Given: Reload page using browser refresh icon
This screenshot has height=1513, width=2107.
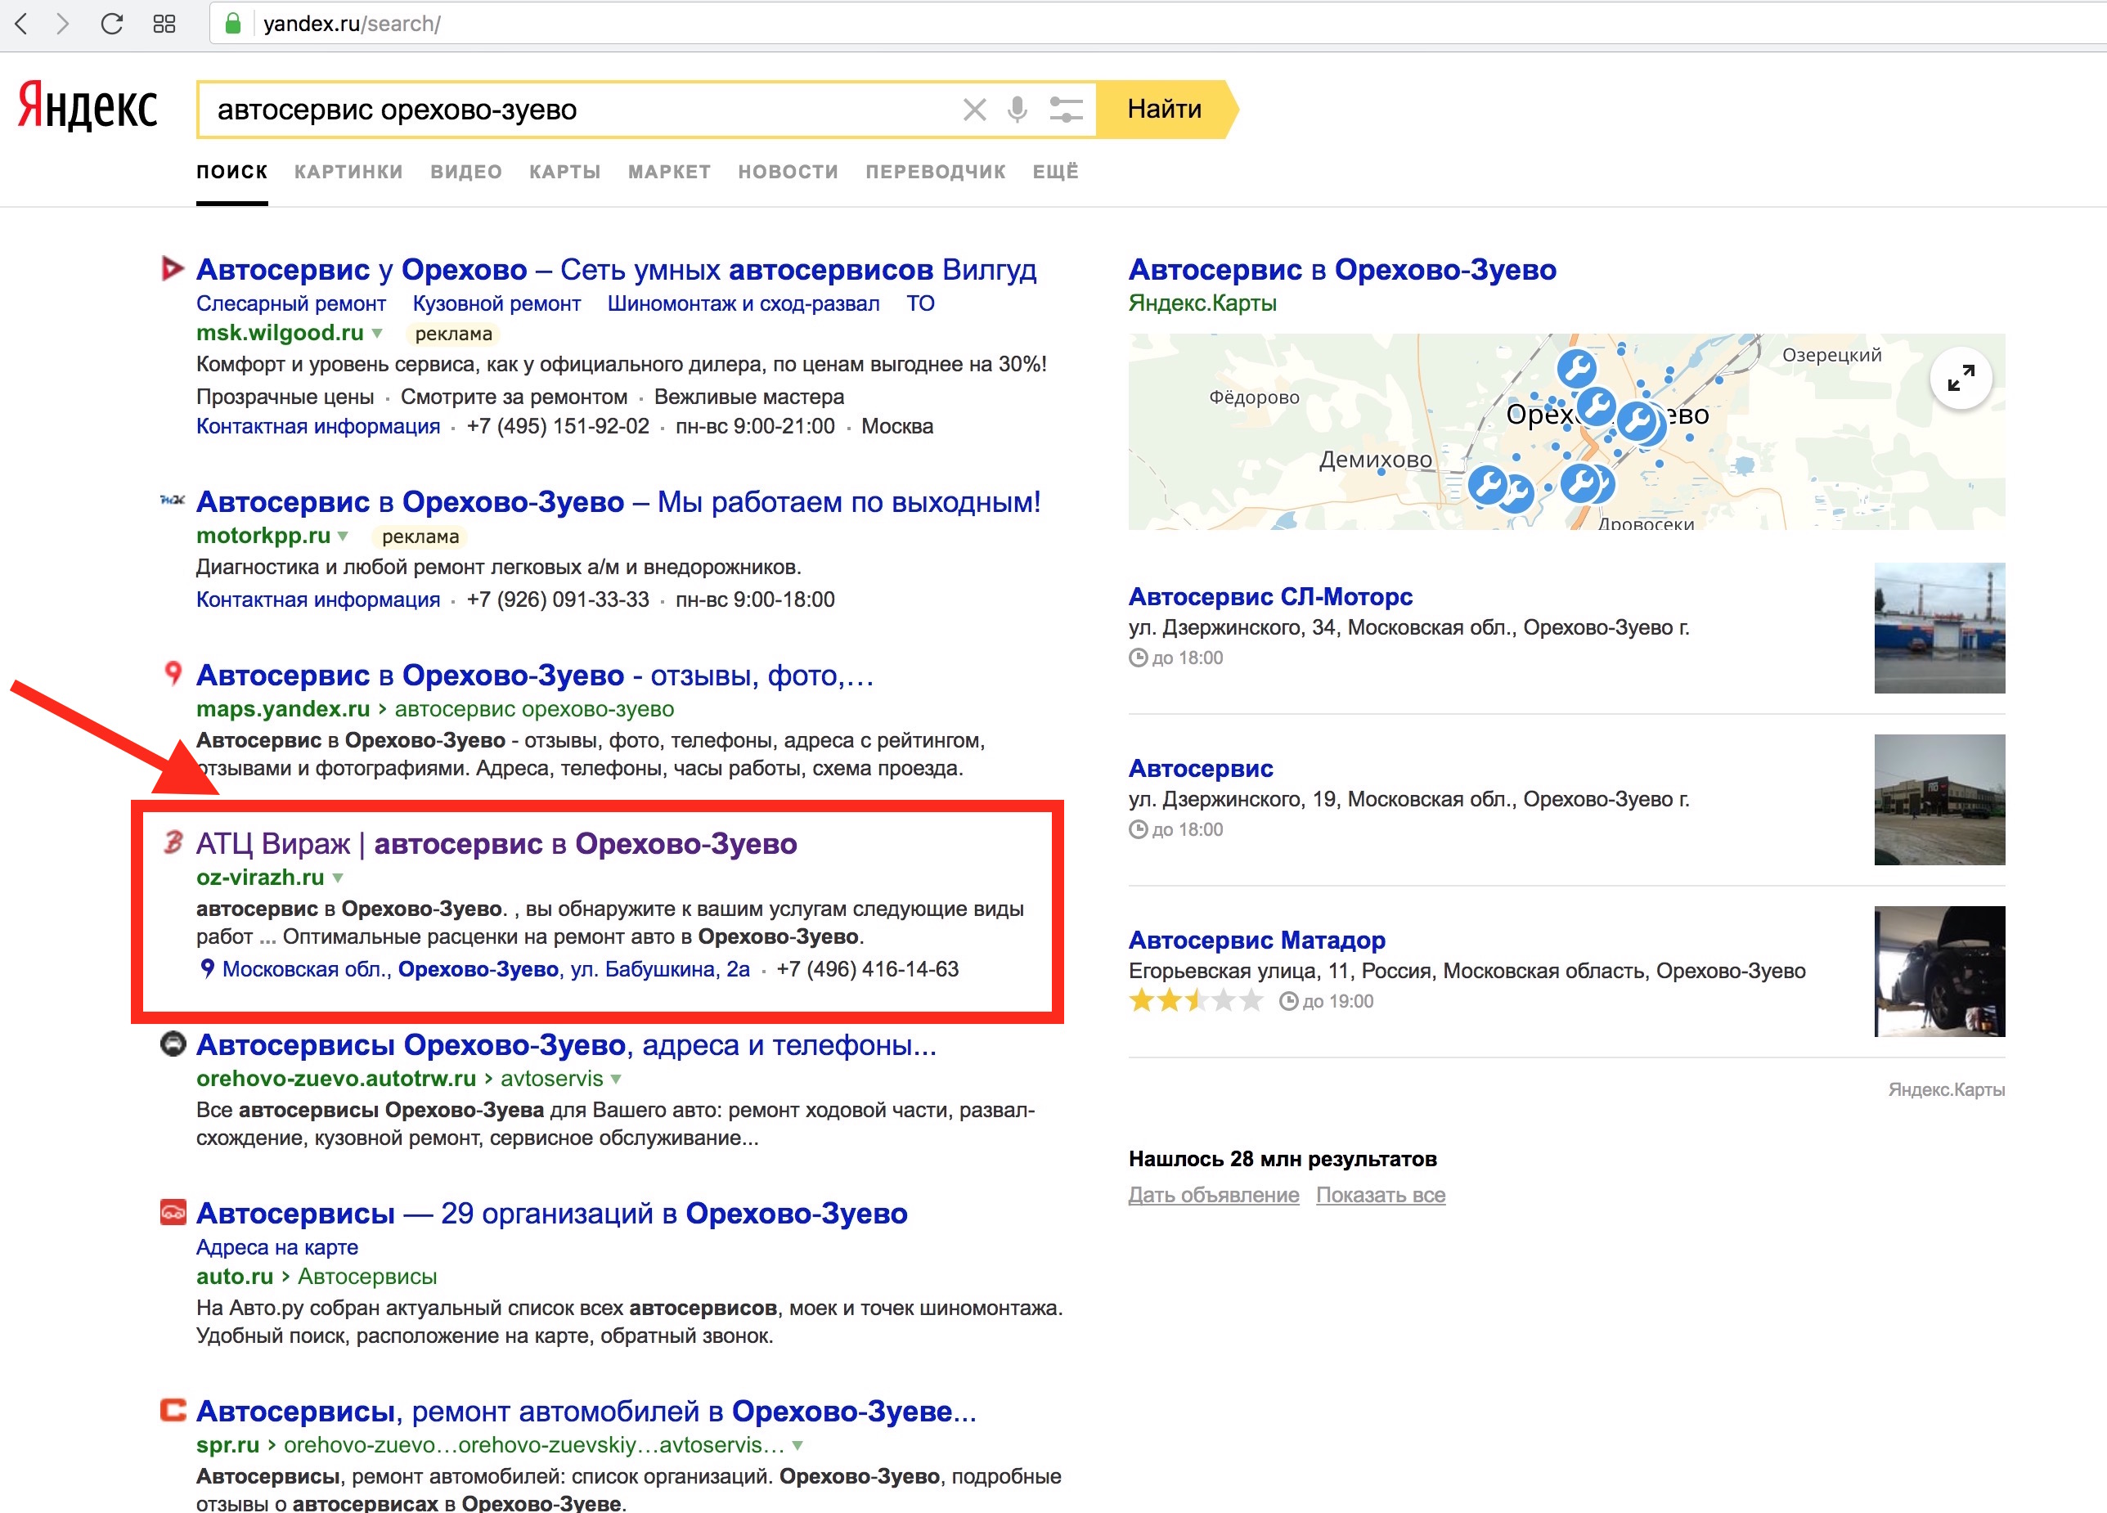Looking at the screenshot, I should (x=112, y=23).
